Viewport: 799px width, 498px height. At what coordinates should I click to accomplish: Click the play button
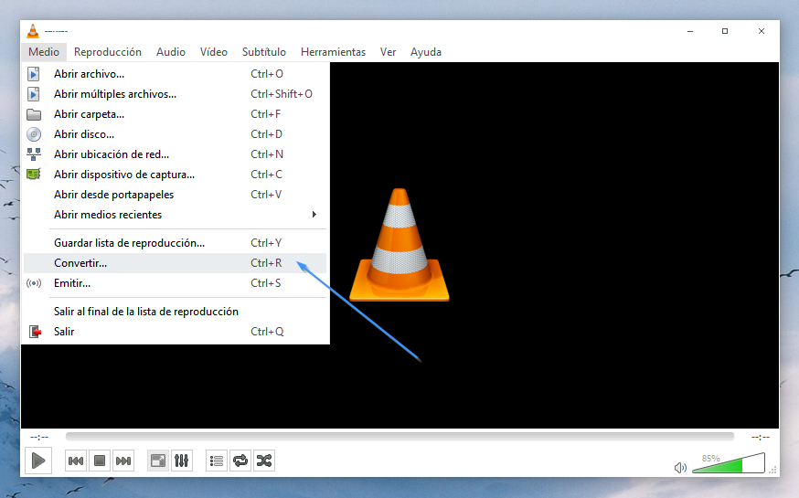point(38,461)
